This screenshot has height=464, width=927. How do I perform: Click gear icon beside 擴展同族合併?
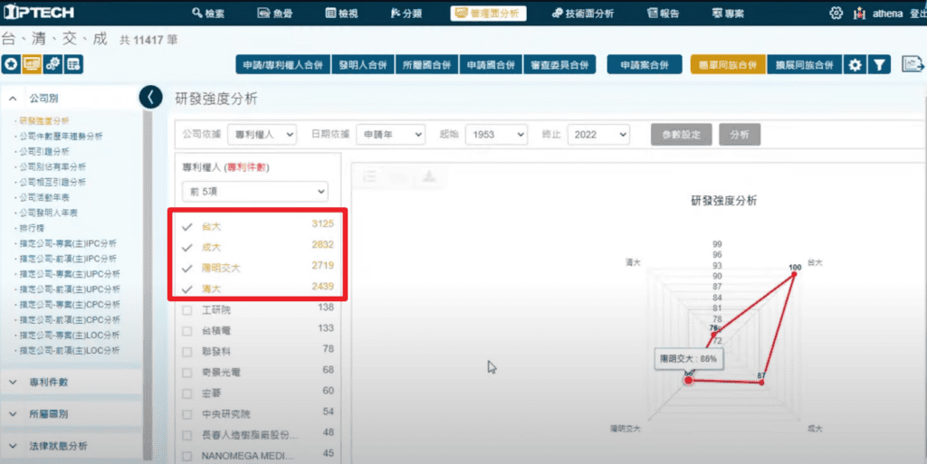[855, 65]
